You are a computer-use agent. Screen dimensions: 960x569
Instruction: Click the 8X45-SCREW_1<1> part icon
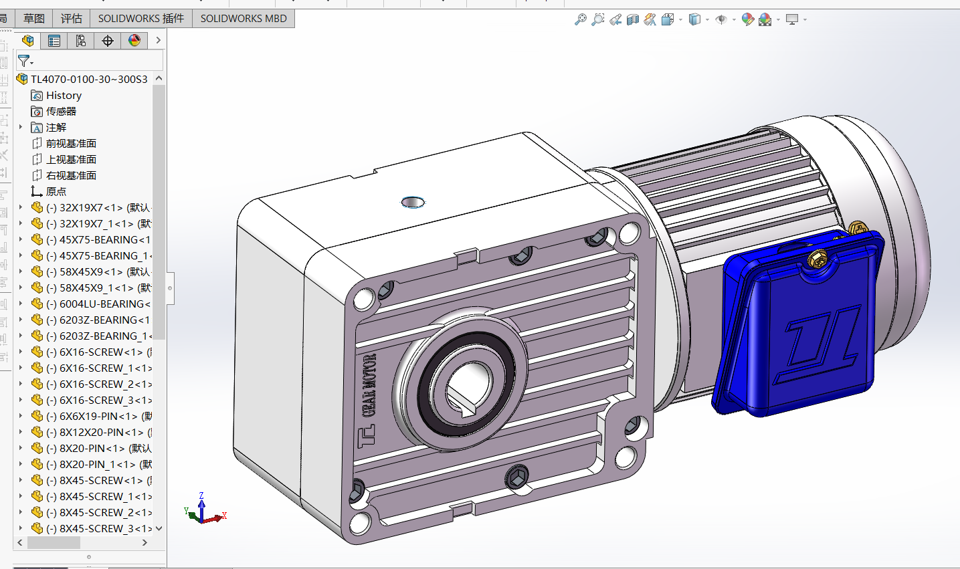coord(37,496)
